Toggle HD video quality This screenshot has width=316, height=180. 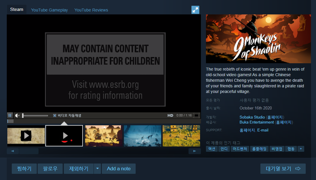170,116
